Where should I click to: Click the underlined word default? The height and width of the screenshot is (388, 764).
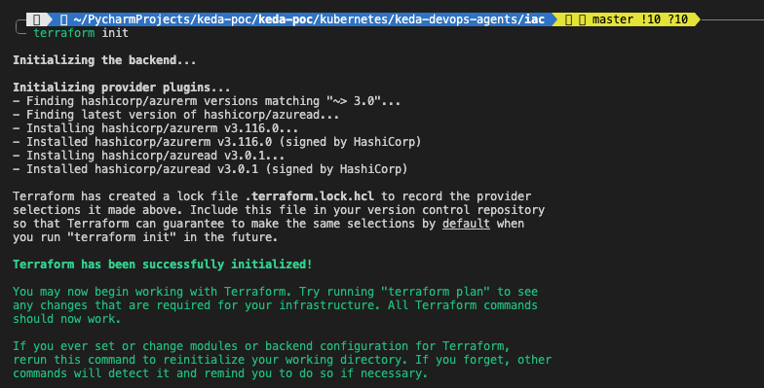[x=466, y=224]
